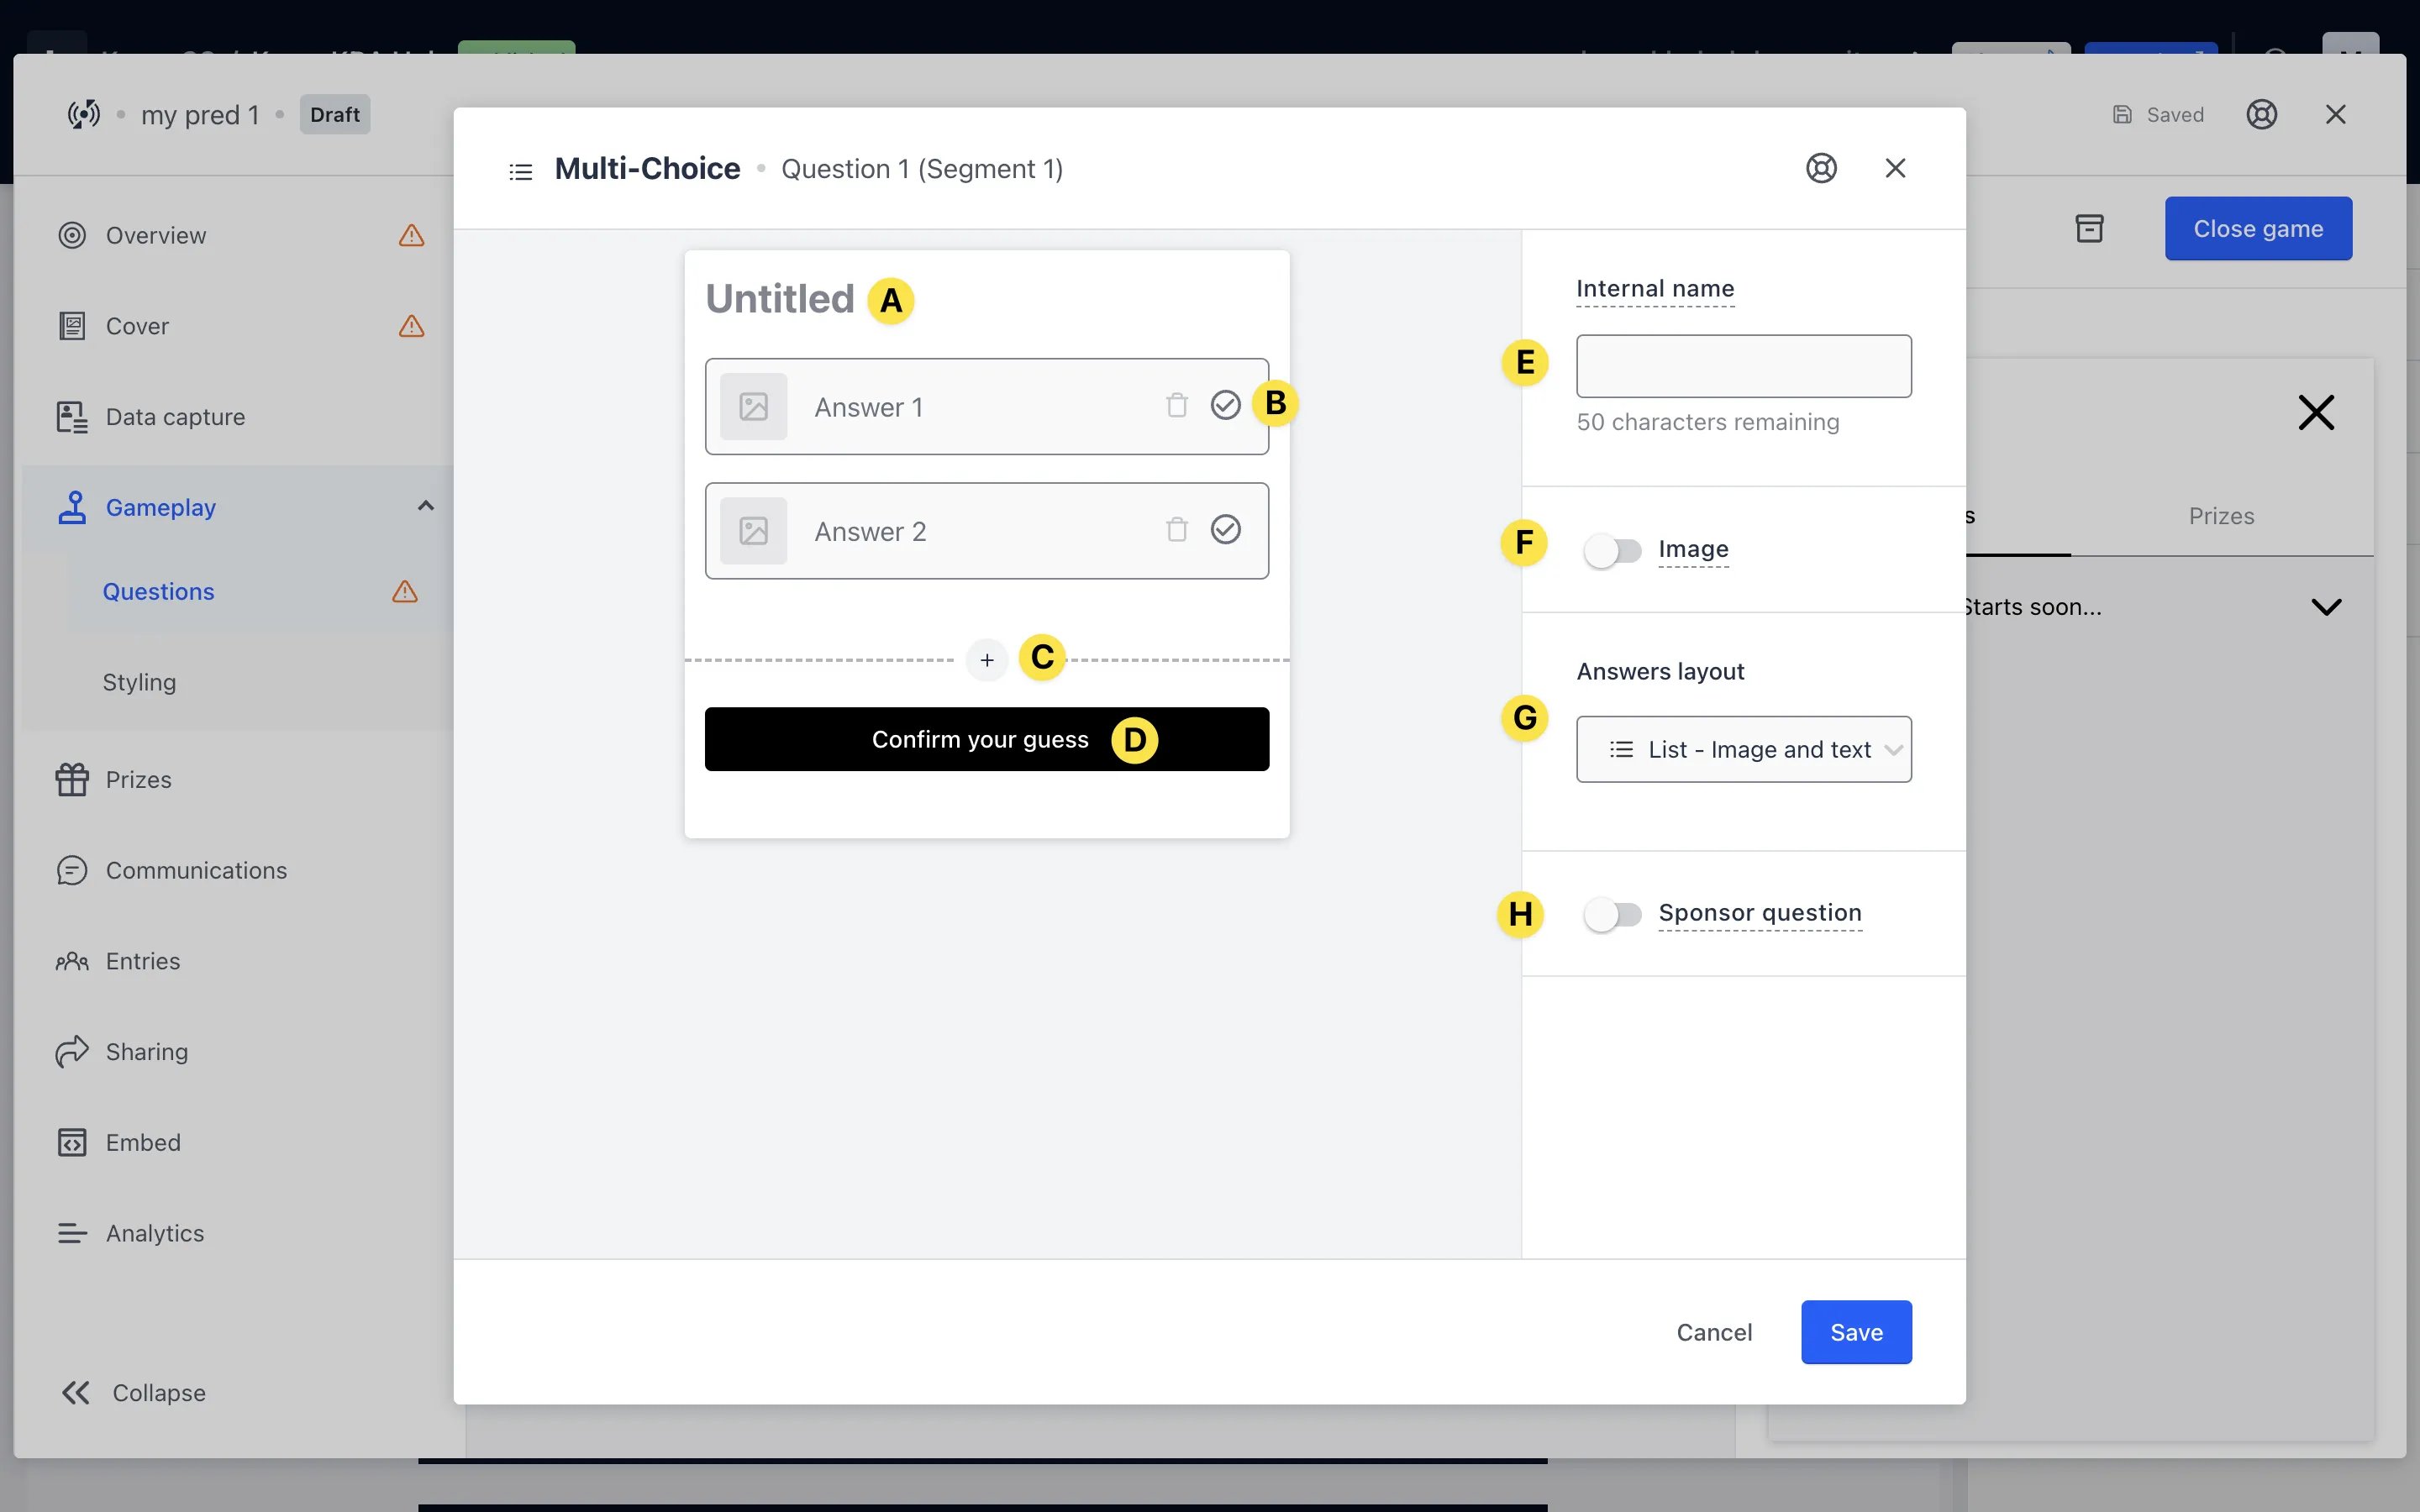2420x1512 pixels.
Task: Delete Answer 1 with trash icon
Action: [1176, 405]
